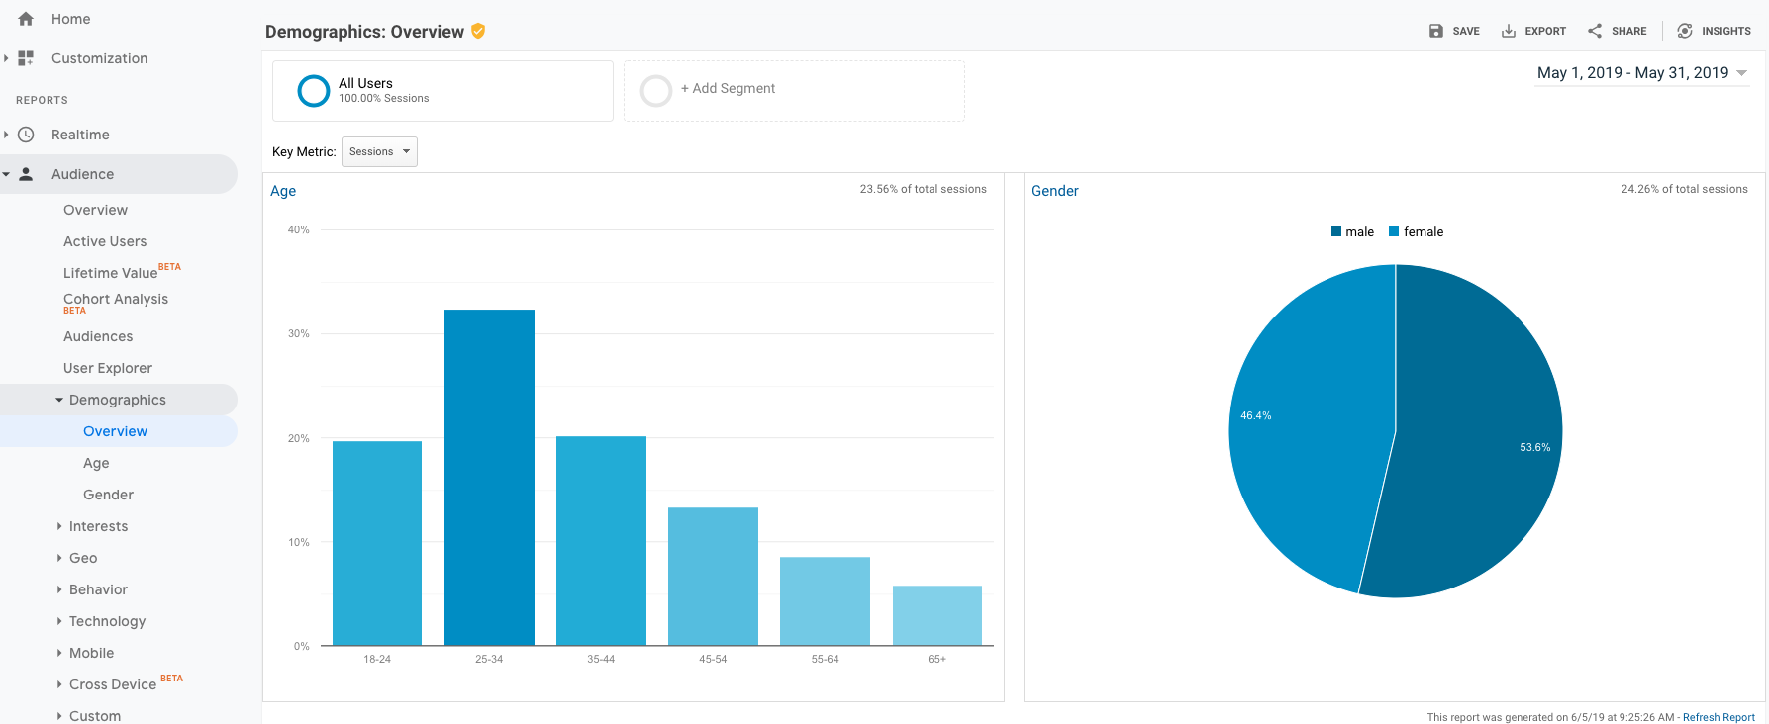The image size is (1769, 724).
Task: Open the Insights icon
Action: pos(1684,31)
